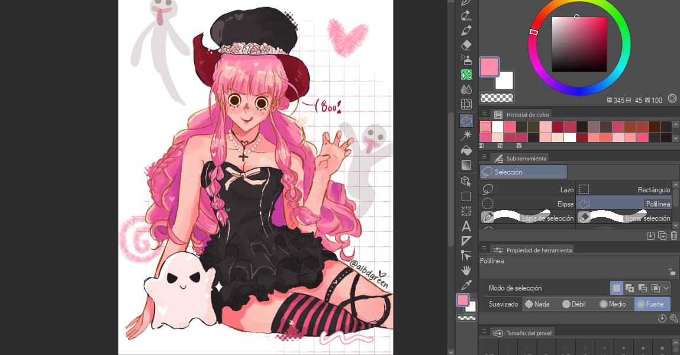Choose the Elipse selection sub tool
Screen dimensions: 680x355
527,204
